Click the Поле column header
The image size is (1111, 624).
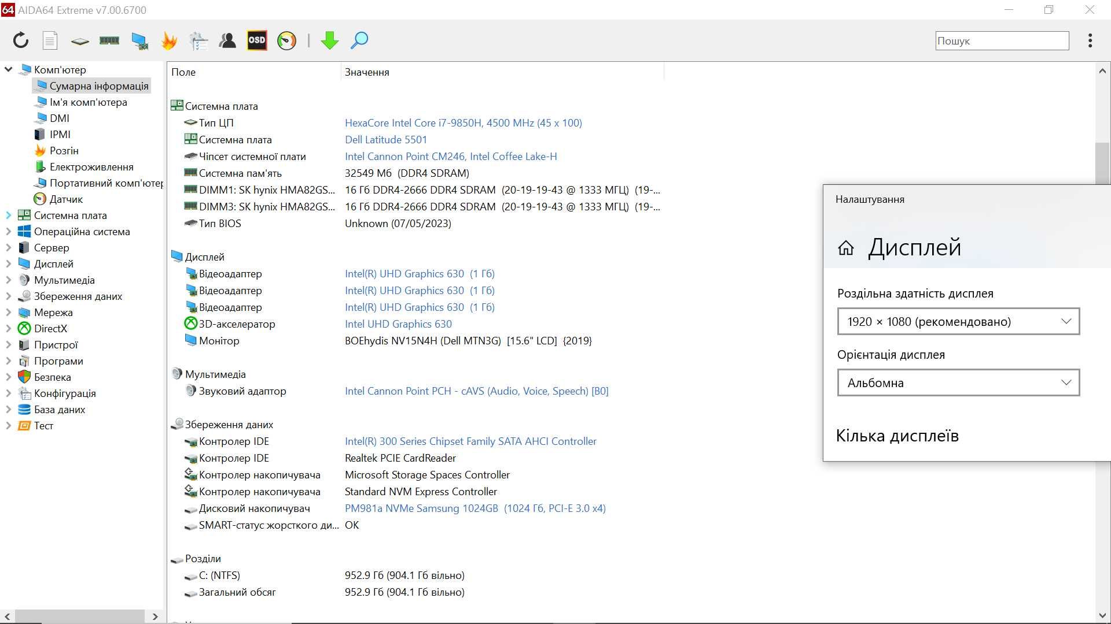254,72
